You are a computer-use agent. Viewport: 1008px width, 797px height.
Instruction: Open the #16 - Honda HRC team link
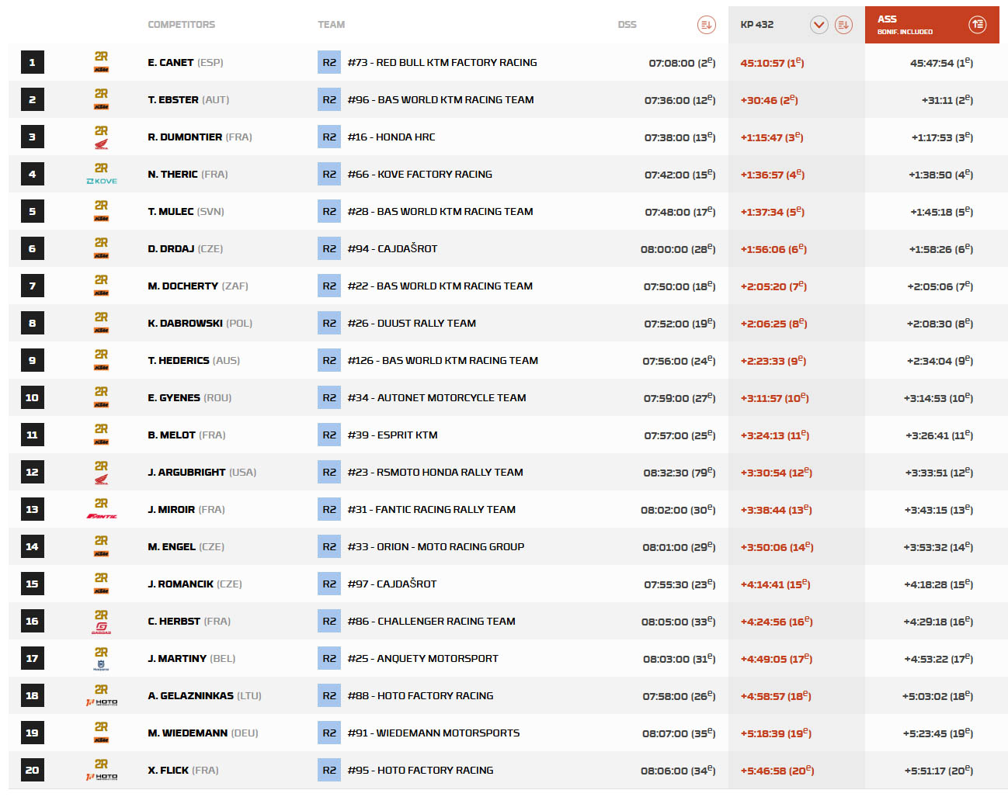click(391, 137)
